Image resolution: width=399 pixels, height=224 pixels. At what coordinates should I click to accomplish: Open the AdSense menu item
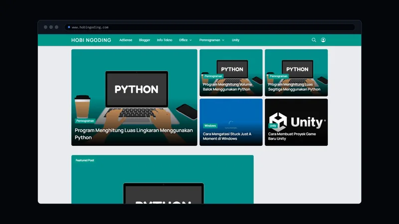[126, 40]
